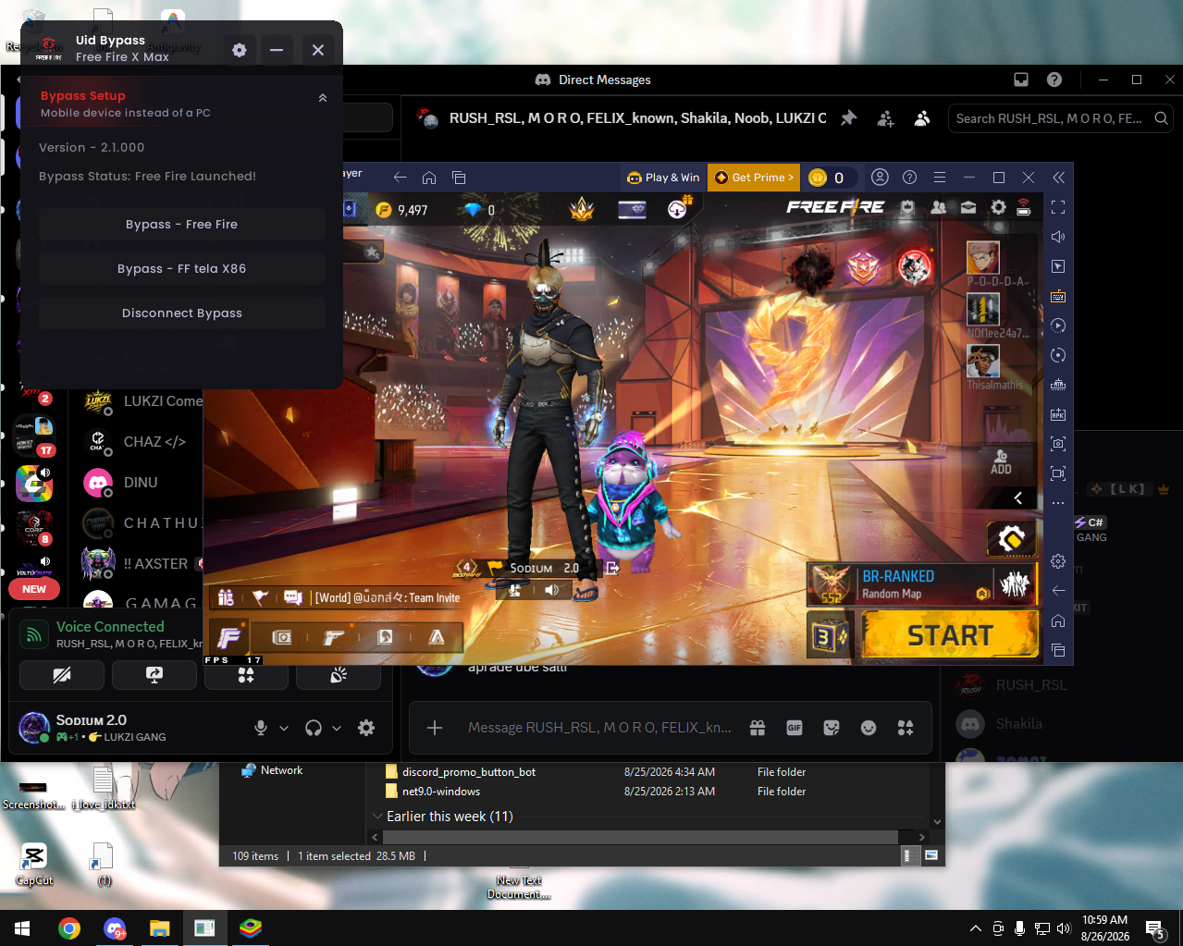
Task: Open Free Fire store F tab
Action: click(x=229, y=636)
